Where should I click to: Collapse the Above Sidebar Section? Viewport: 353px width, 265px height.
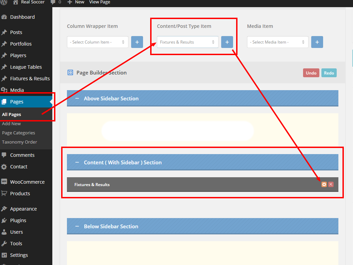(77, 98)
